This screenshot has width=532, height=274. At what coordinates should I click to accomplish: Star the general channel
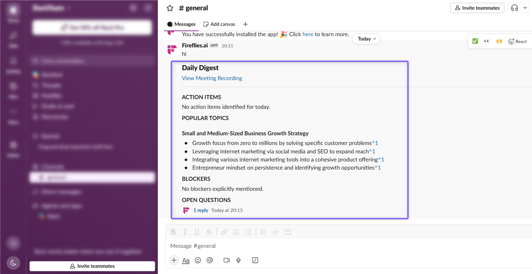click(170, 8)
